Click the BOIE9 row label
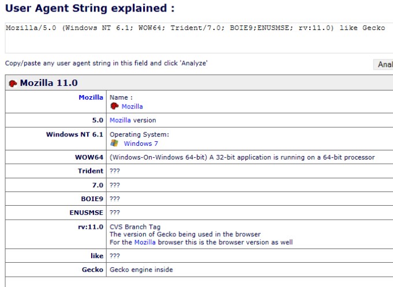Image resolution: width=393 pixels, height=287 pixels. click(92, 199)
